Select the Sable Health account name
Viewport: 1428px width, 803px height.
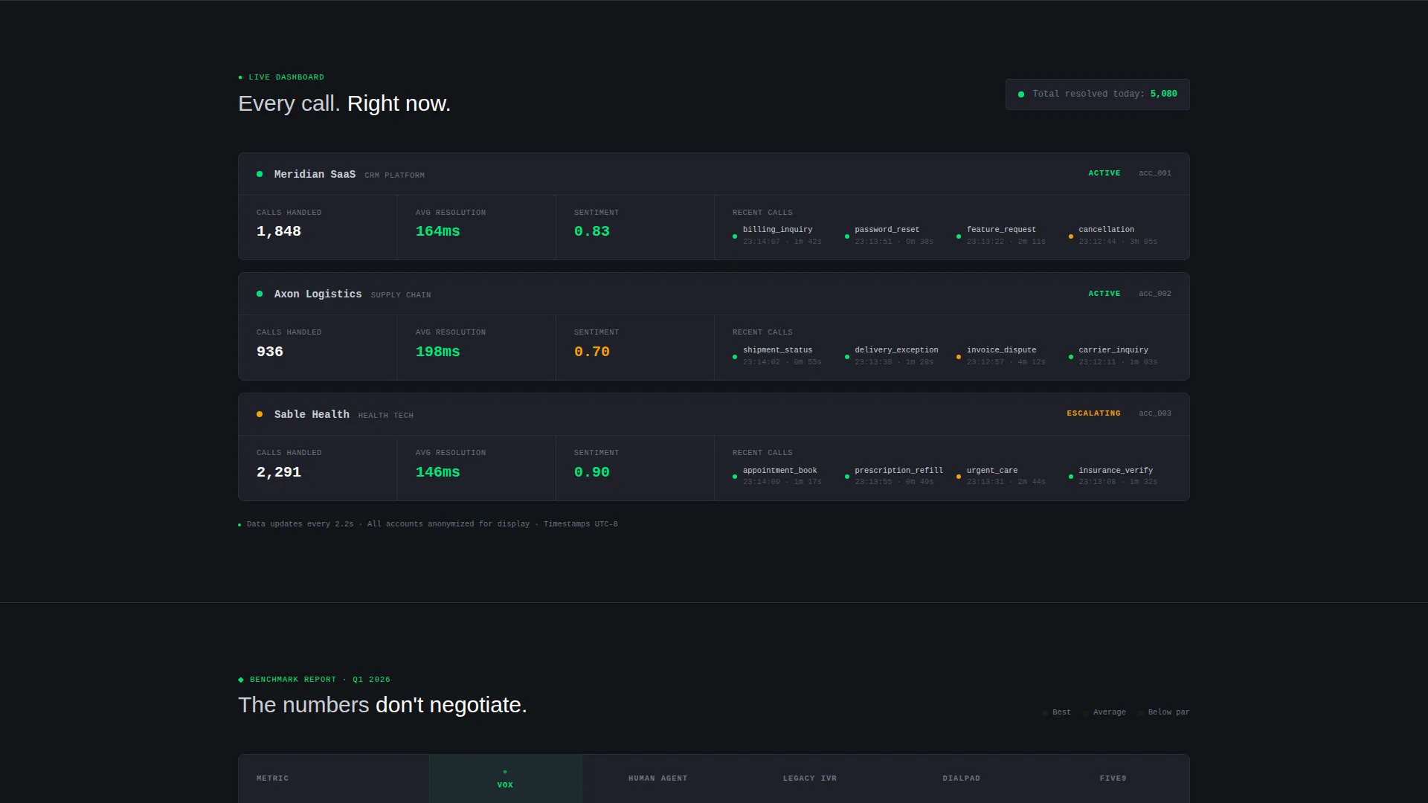[x=312, y=415]
